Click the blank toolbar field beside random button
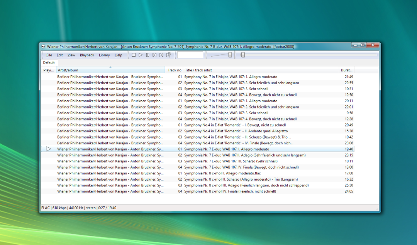Screen dimensions: 417x245 coord(190,55)
